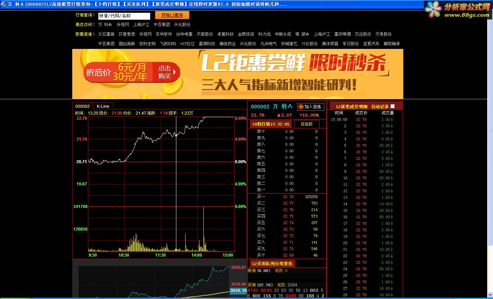The height and width of the screenshot is (299, 493).
Task: Open 康缘药业 stock link
Action: (x=227, y=44)
